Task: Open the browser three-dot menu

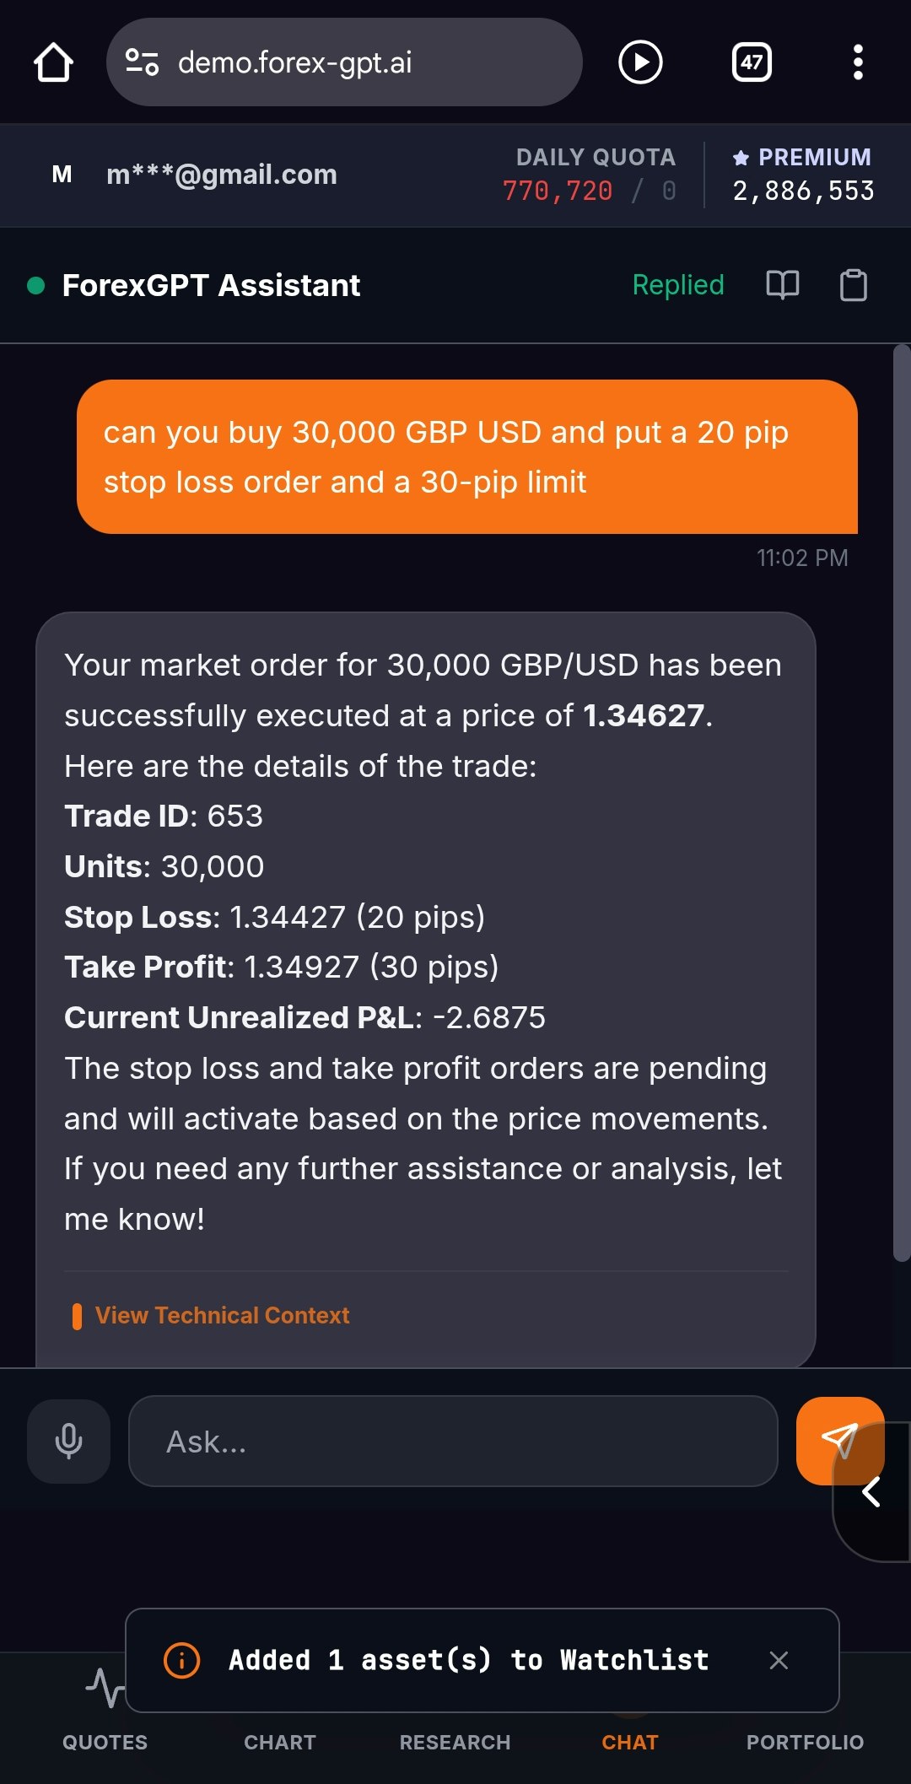Action: pos(858,62)
